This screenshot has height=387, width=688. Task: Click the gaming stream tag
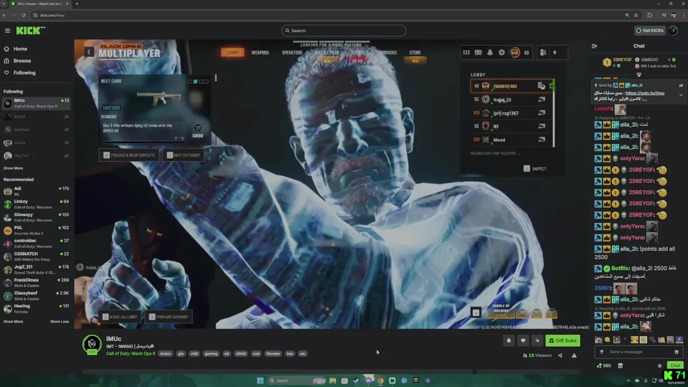pos(211,354)
